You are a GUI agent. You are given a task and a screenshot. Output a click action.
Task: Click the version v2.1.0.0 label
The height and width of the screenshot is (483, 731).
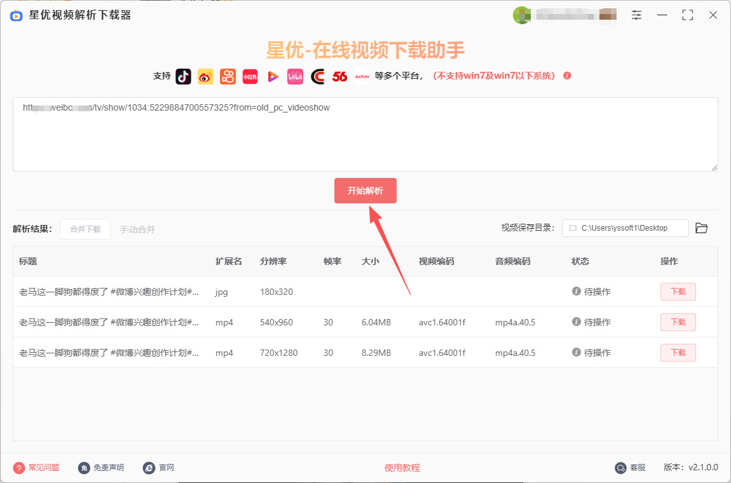tap(691, 468)
